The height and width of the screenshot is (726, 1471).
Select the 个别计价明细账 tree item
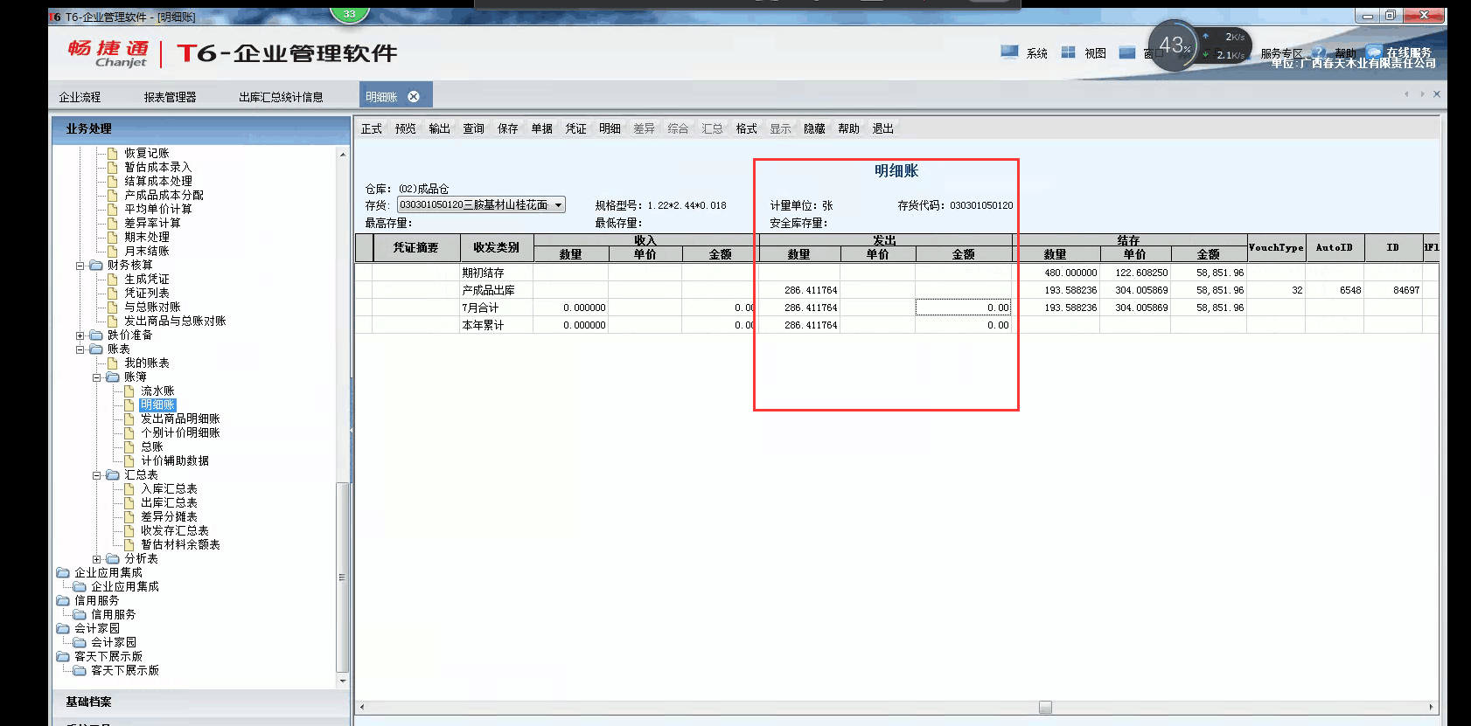[x=180, y=432]
